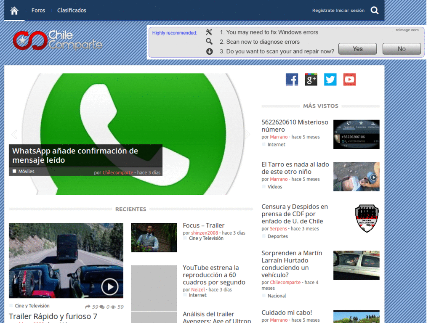Open Trailer Rápido y furioso 7 title
The width and height of the screenshot is (431, 323).
(x=53, y=316)
